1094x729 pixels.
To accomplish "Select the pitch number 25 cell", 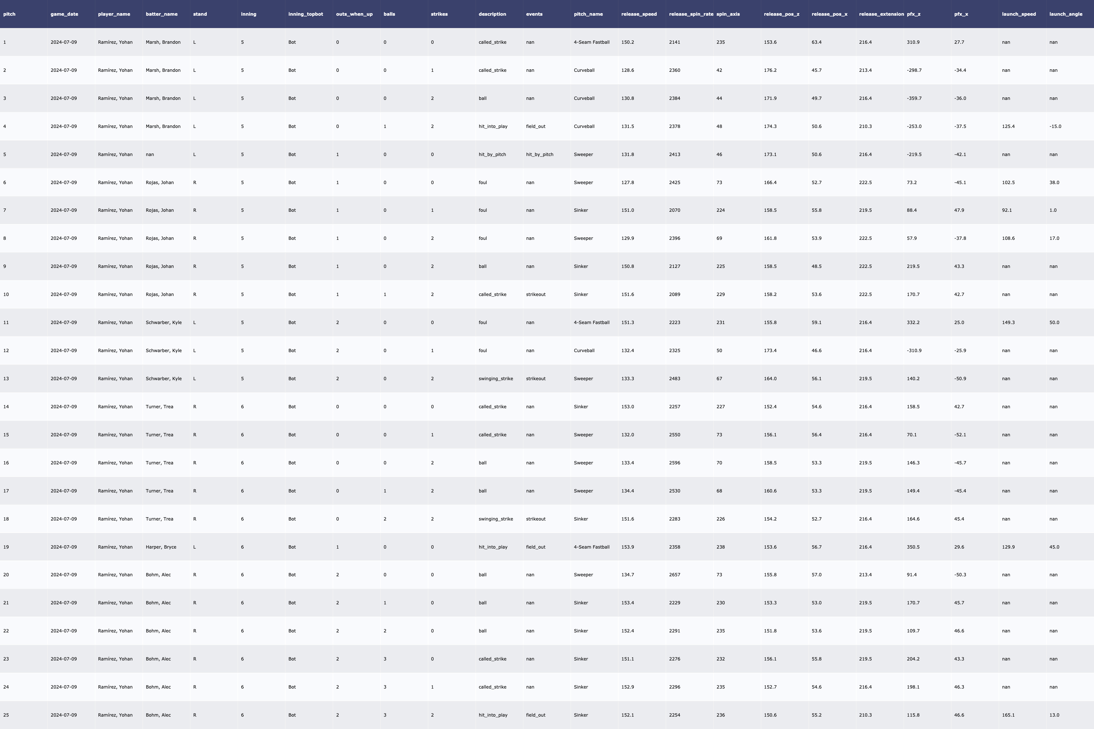I will pos(6,715).
